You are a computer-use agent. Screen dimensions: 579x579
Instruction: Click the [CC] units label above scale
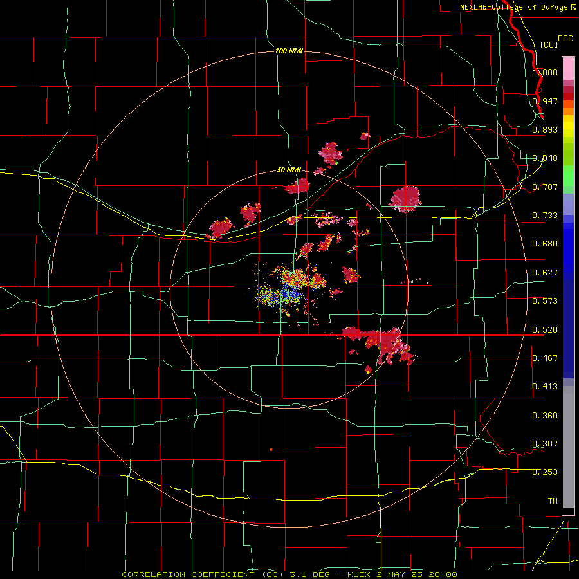point(549,44)
